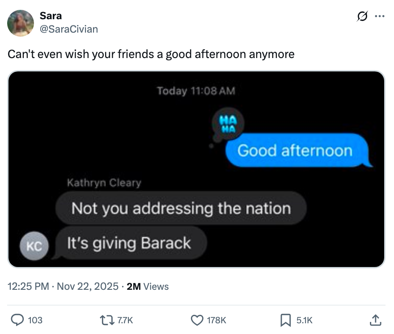View the 2M Views analytics
Screen dimensions: 394x334
(x=148, y=286)
